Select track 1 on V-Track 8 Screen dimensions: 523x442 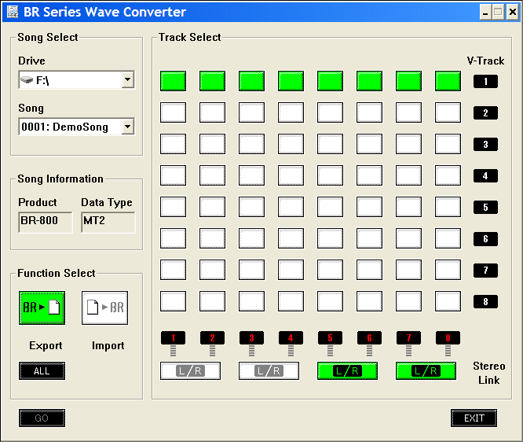[173, 301]
